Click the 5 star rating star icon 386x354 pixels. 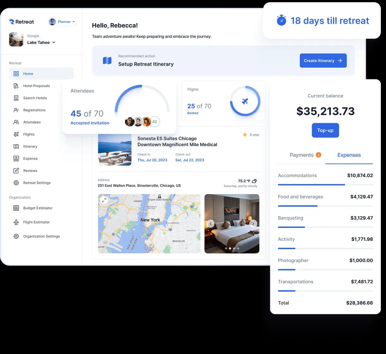click(245, 135)
